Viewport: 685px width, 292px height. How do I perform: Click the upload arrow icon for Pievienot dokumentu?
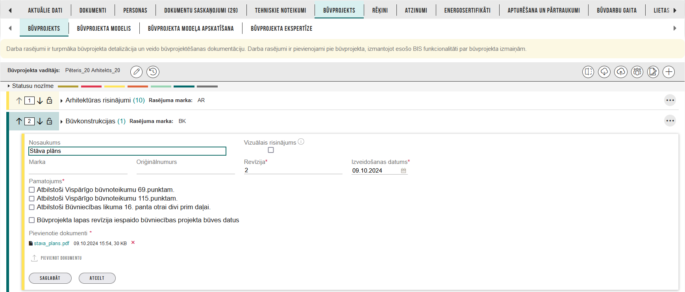(34, 258)
